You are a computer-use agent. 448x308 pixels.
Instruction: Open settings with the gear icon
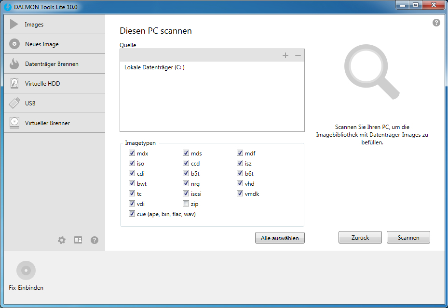tap(62, 240)
